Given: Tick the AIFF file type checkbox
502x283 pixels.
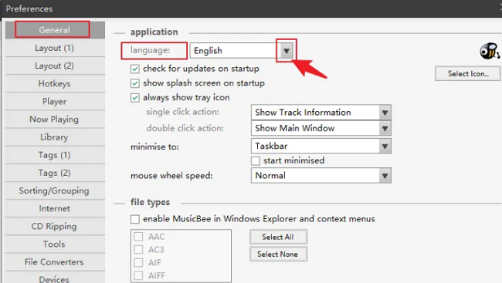Looking at the screenshot, I should click(138, 275).
